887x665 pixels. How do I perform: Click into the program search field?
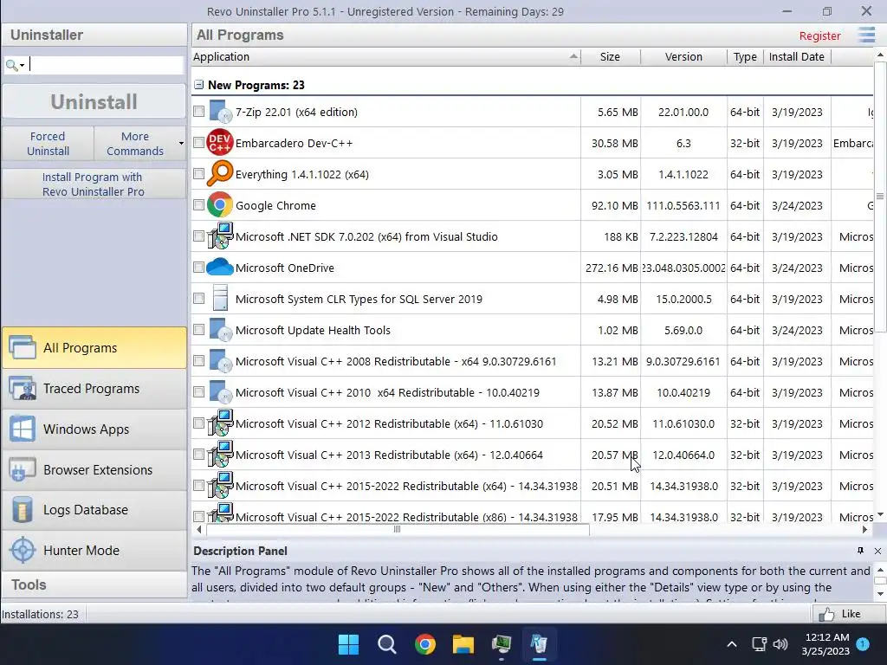pos(107,65)
